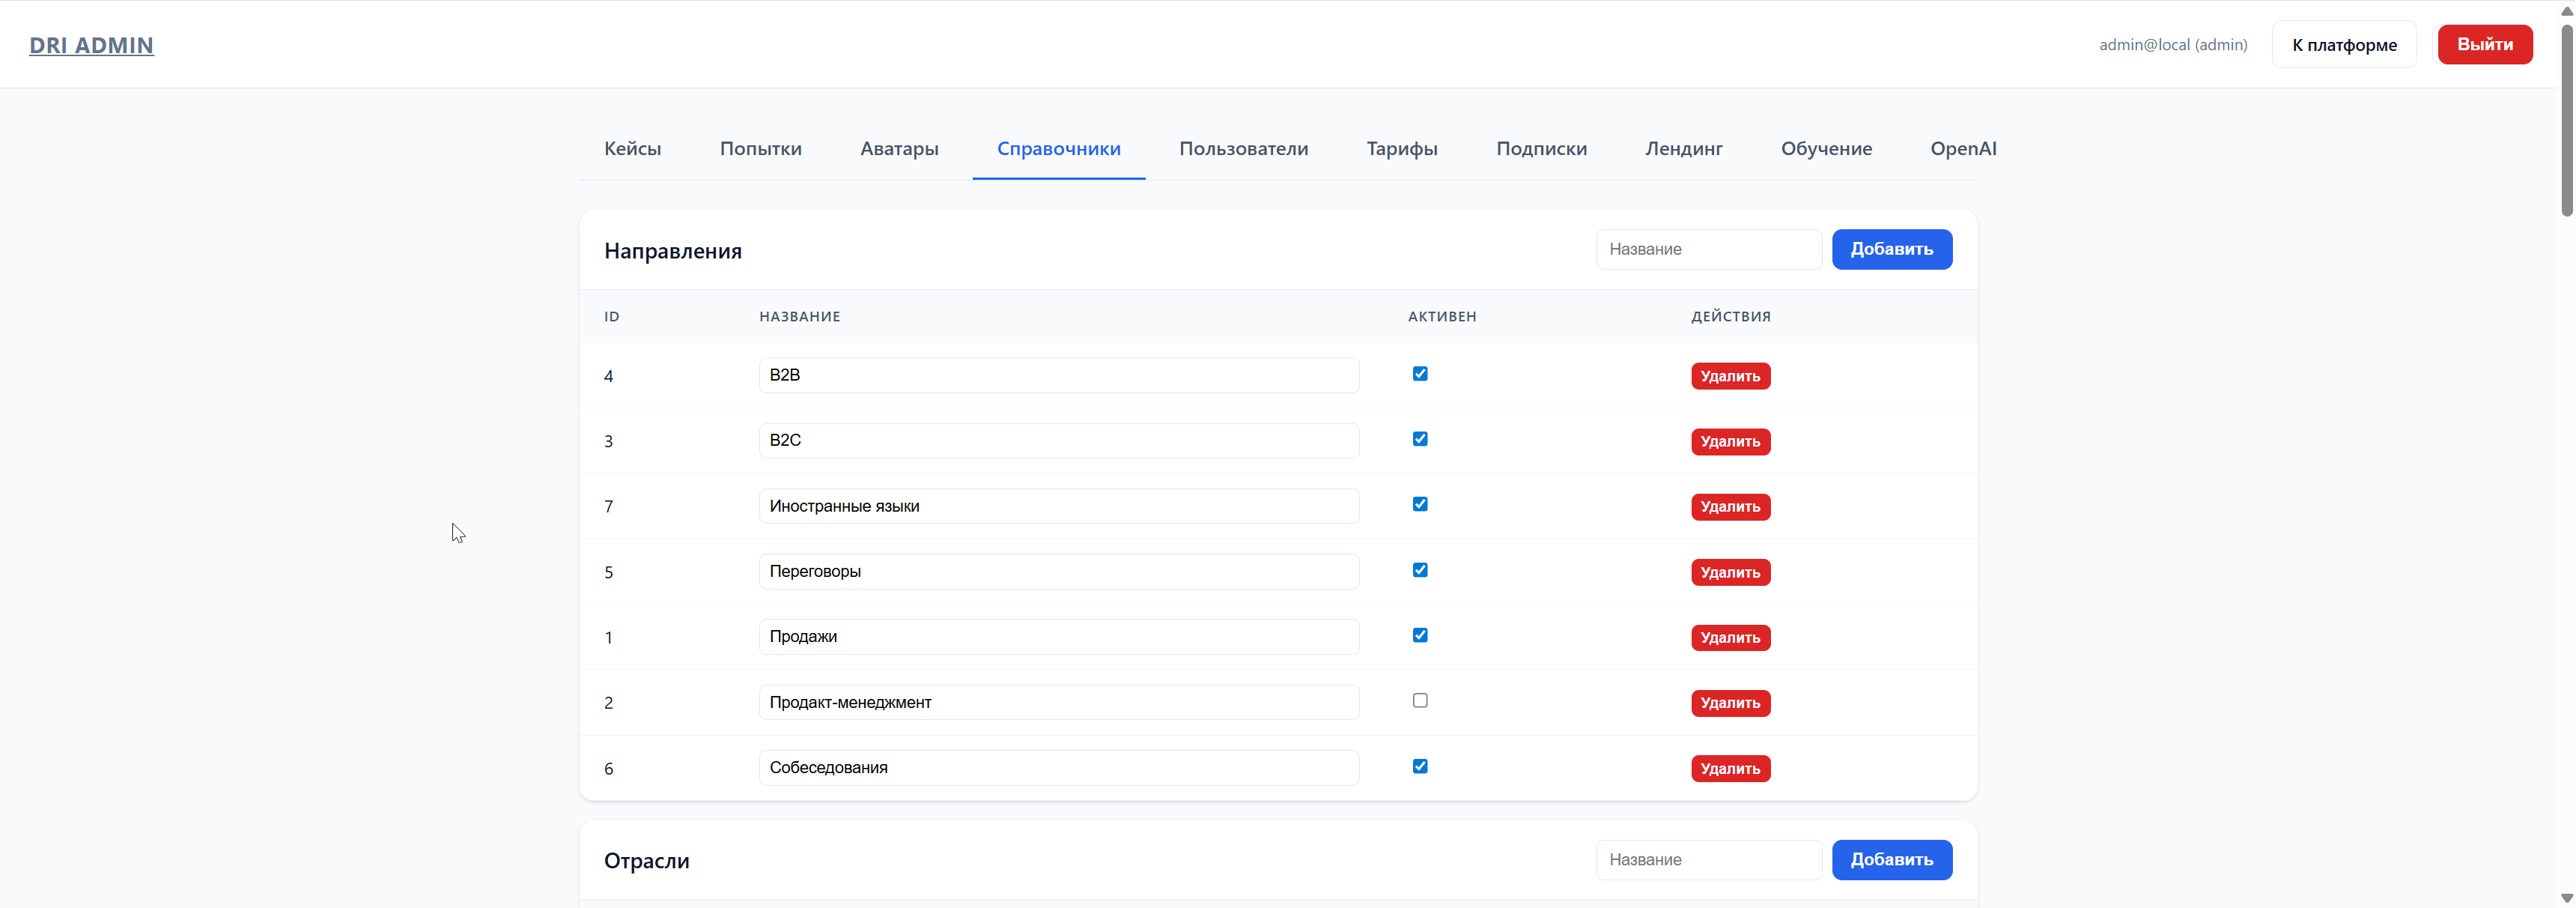Delete the Иностранные языки row
The height and width of the screenshot is (908, 2576).
(1729, 507)
